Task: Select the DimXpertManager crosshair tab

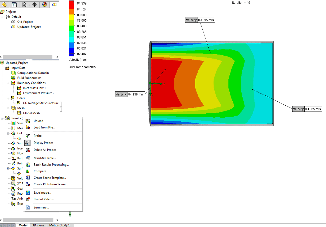Action: click(x=34, y=5)
